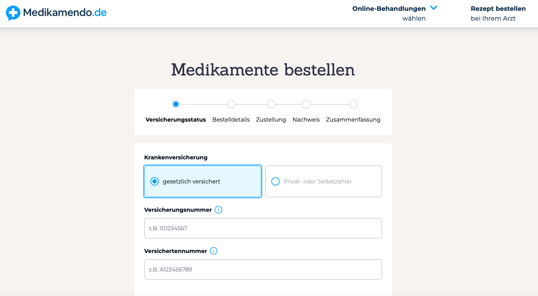538x296 pixels.
Task: Click the Bestelldetails step label
Action: (231, 120)
